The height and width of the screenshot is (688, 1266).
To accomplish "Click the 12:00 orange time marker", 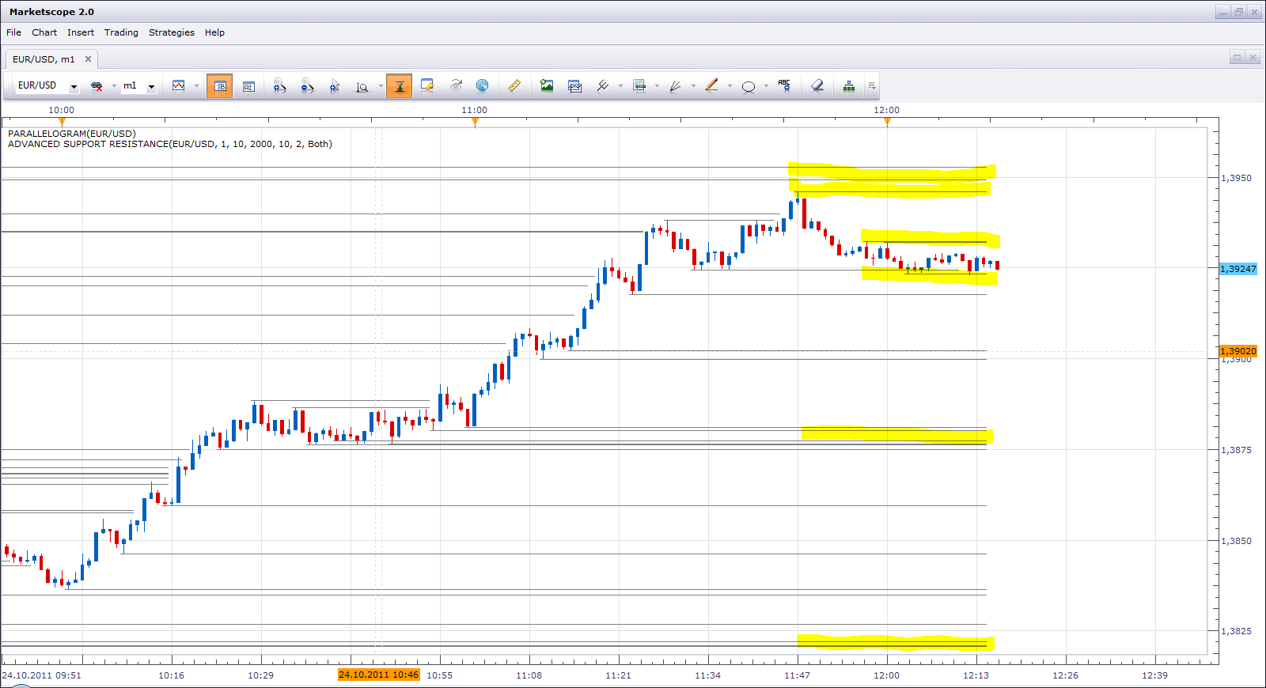I will [887, 122].
